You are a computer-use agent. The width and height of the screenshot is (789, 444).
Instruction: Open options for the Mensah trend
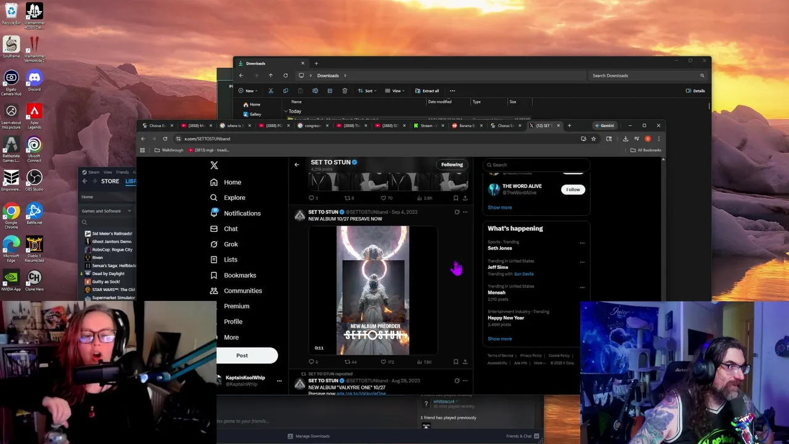pos(582,287)
